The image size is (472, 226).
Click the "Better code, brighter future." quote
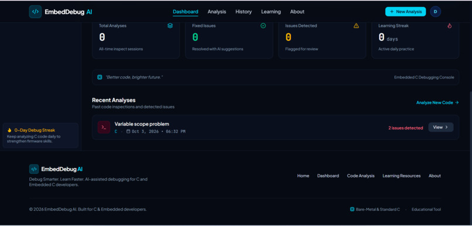[x=134, y=77]
